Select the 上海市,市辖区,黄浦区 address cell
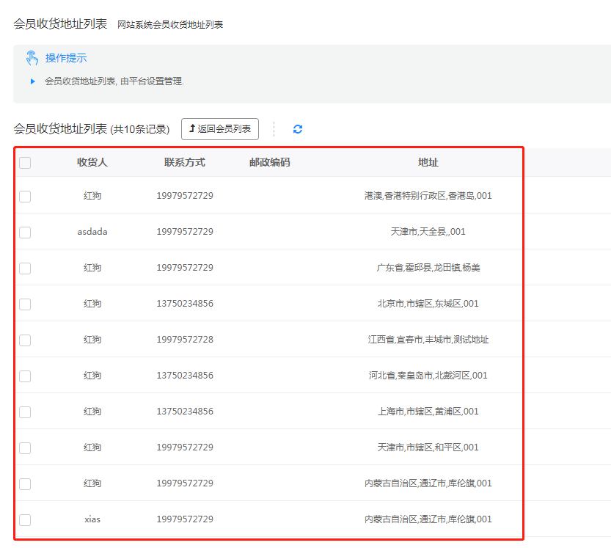 click(428, 412)
